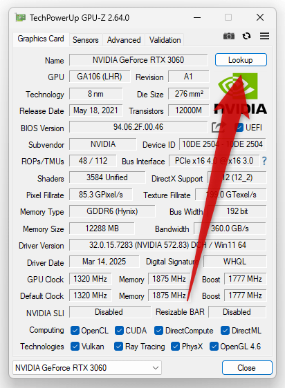Image resolution: width=285 pixels, height=388 pixels.
Task: Click the BIOS Version field
Action: pyautogui.click(x=138, y=127)
